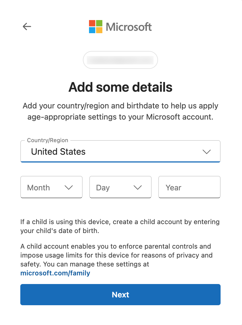Click the Country/Region field label

pos(47,140)
